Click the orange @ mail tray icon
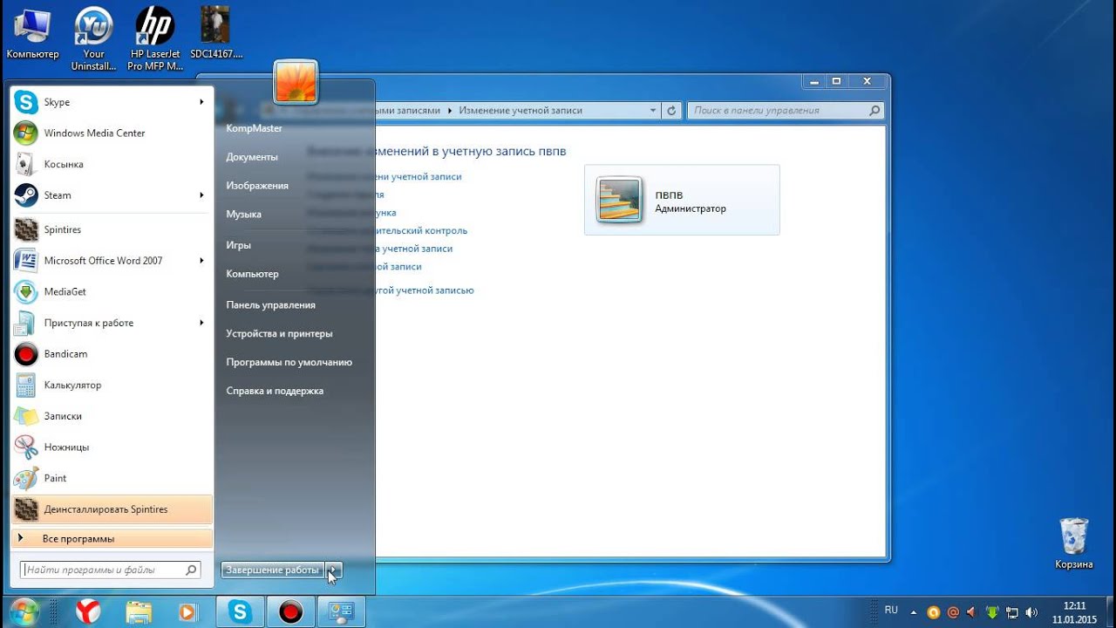Image resolution: width=1116 pixels, height=628 pixels. pyautogui.click(x=953, y=612)
